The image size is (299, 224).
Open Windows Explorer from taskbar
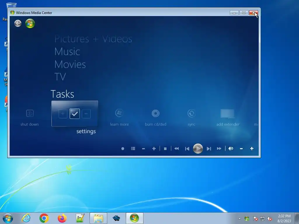coord(98,218)
